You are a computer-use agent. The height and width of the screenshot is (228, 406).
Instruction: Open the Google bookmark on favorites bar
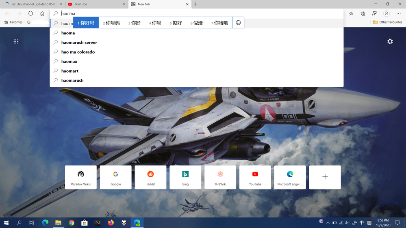(29, 22)
